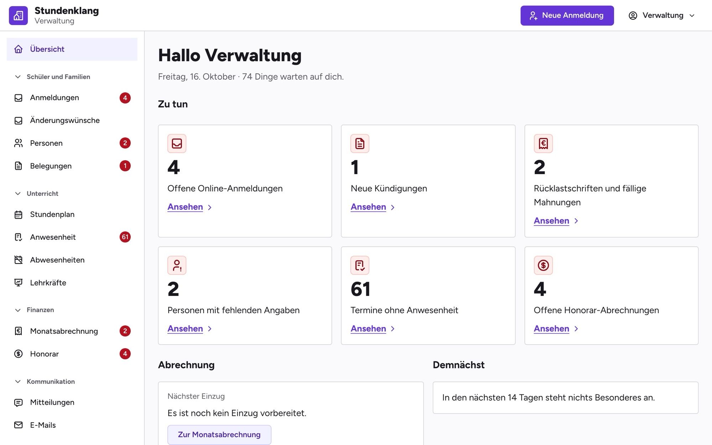Click the E-Mails envelope icon

click(18, 425)
